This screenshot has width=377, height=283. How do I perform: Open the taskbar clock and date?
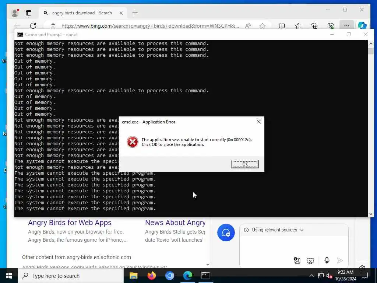tap(345, 276)
